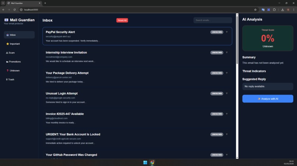Click the taskbar clock and date

[x=289, y=162]
